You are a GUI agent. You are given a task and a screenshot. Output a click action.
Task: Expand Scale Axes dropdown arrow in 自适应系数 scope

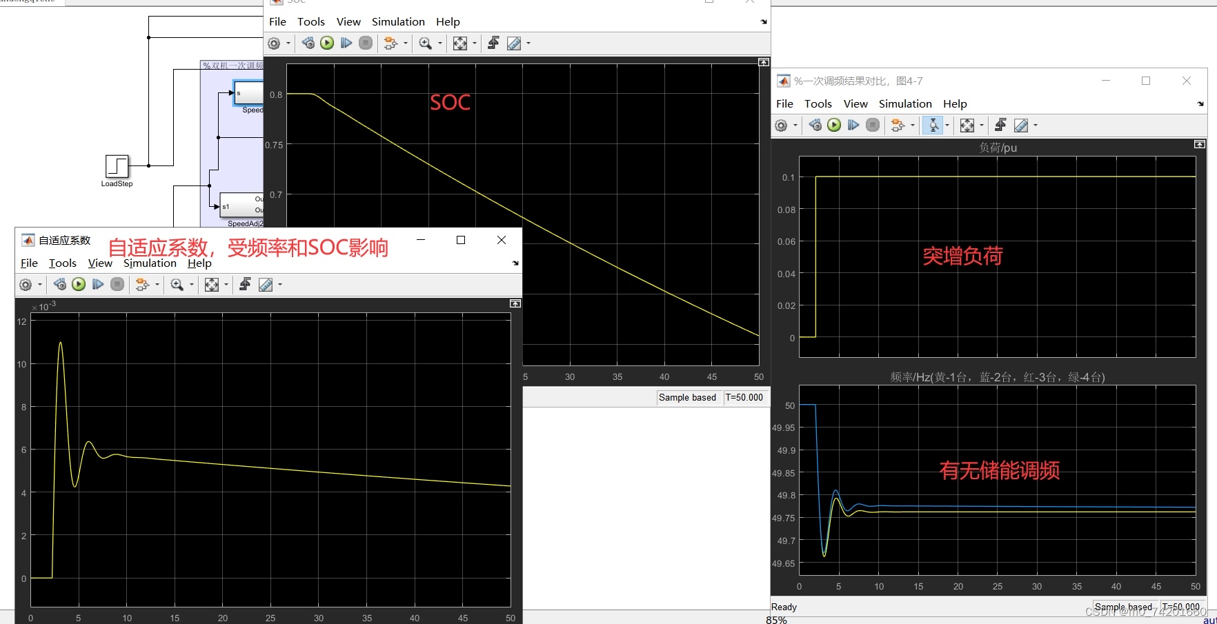pyautogui.click(x=226, y=285)
